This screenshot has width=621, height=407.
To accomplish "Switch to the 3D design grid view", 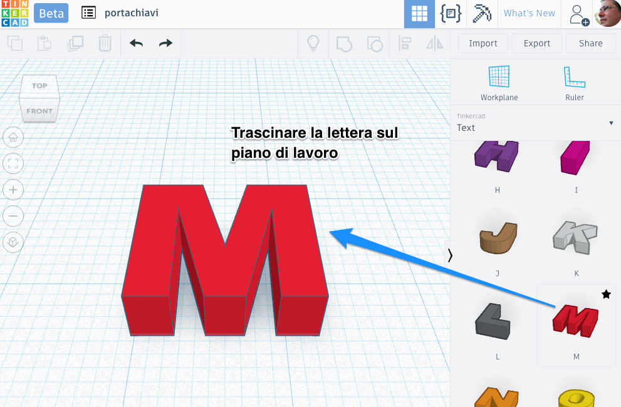I will [x=419, y=14].
